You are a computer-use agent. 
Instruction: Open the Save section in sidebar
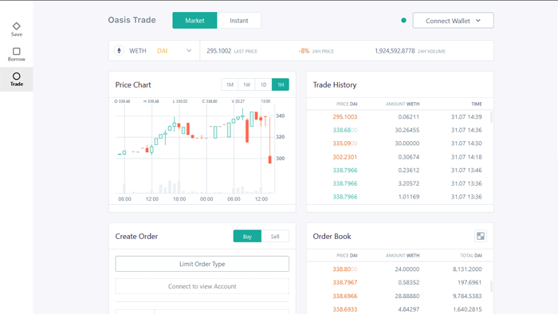tap(17, 29)
